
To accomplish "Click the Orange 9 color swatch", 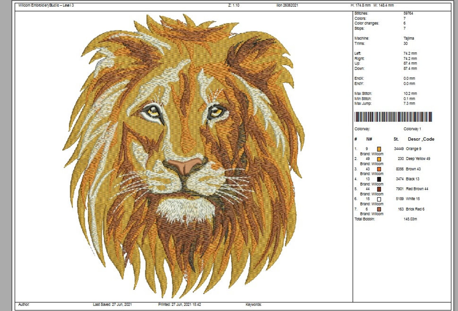I will [x=379, y=149].
